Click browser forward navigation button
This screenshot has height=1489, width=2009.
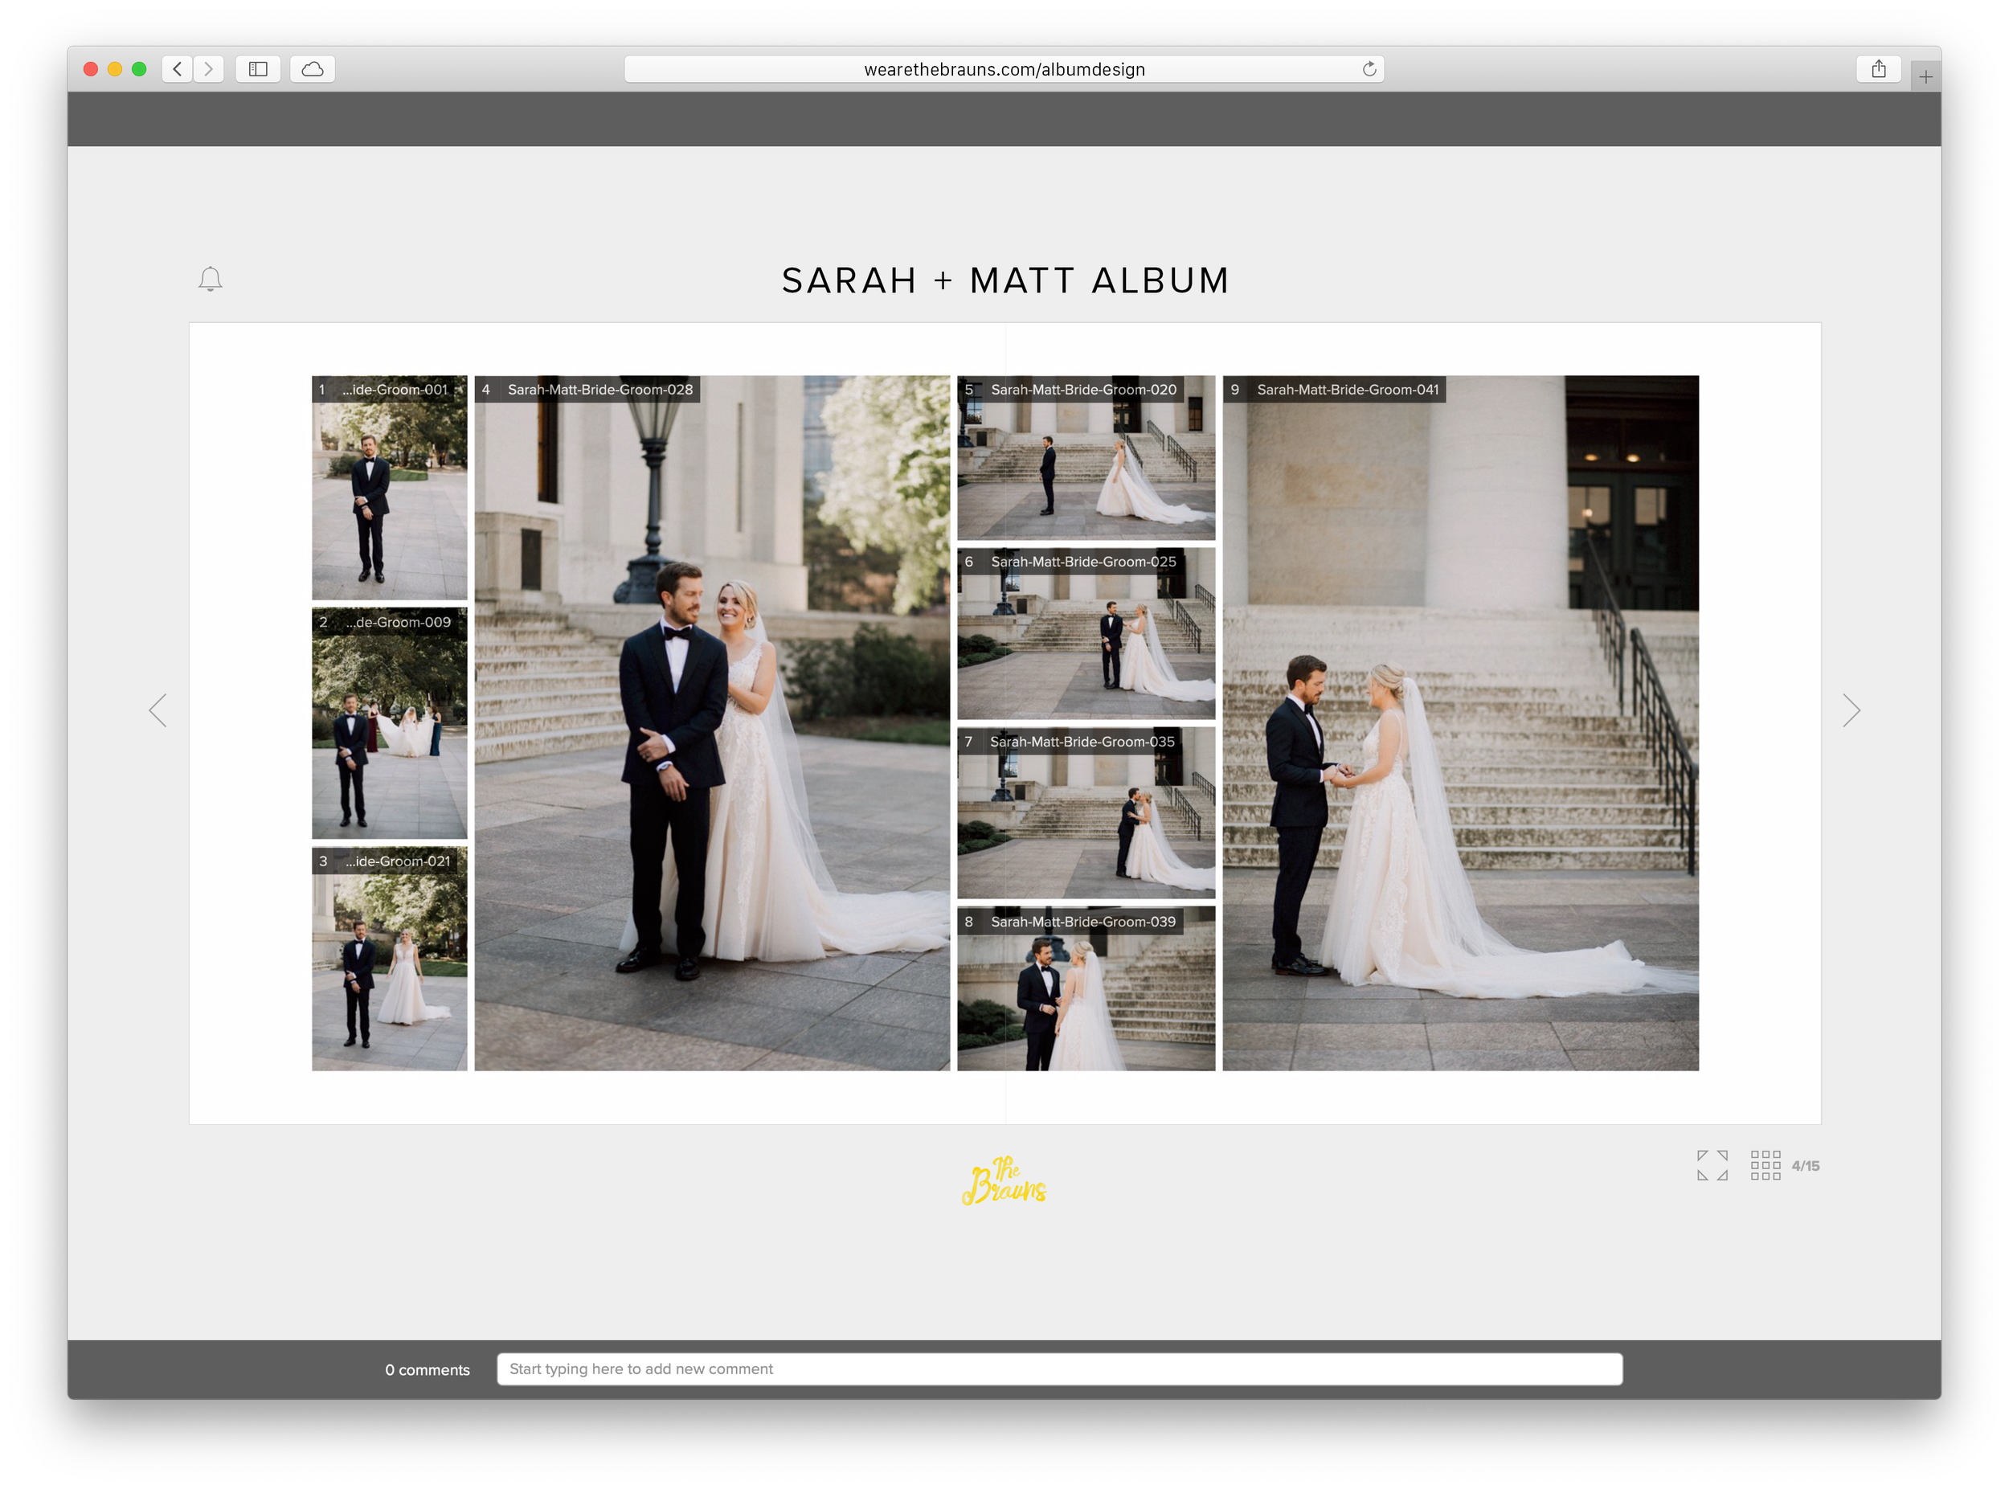(209, 69)
